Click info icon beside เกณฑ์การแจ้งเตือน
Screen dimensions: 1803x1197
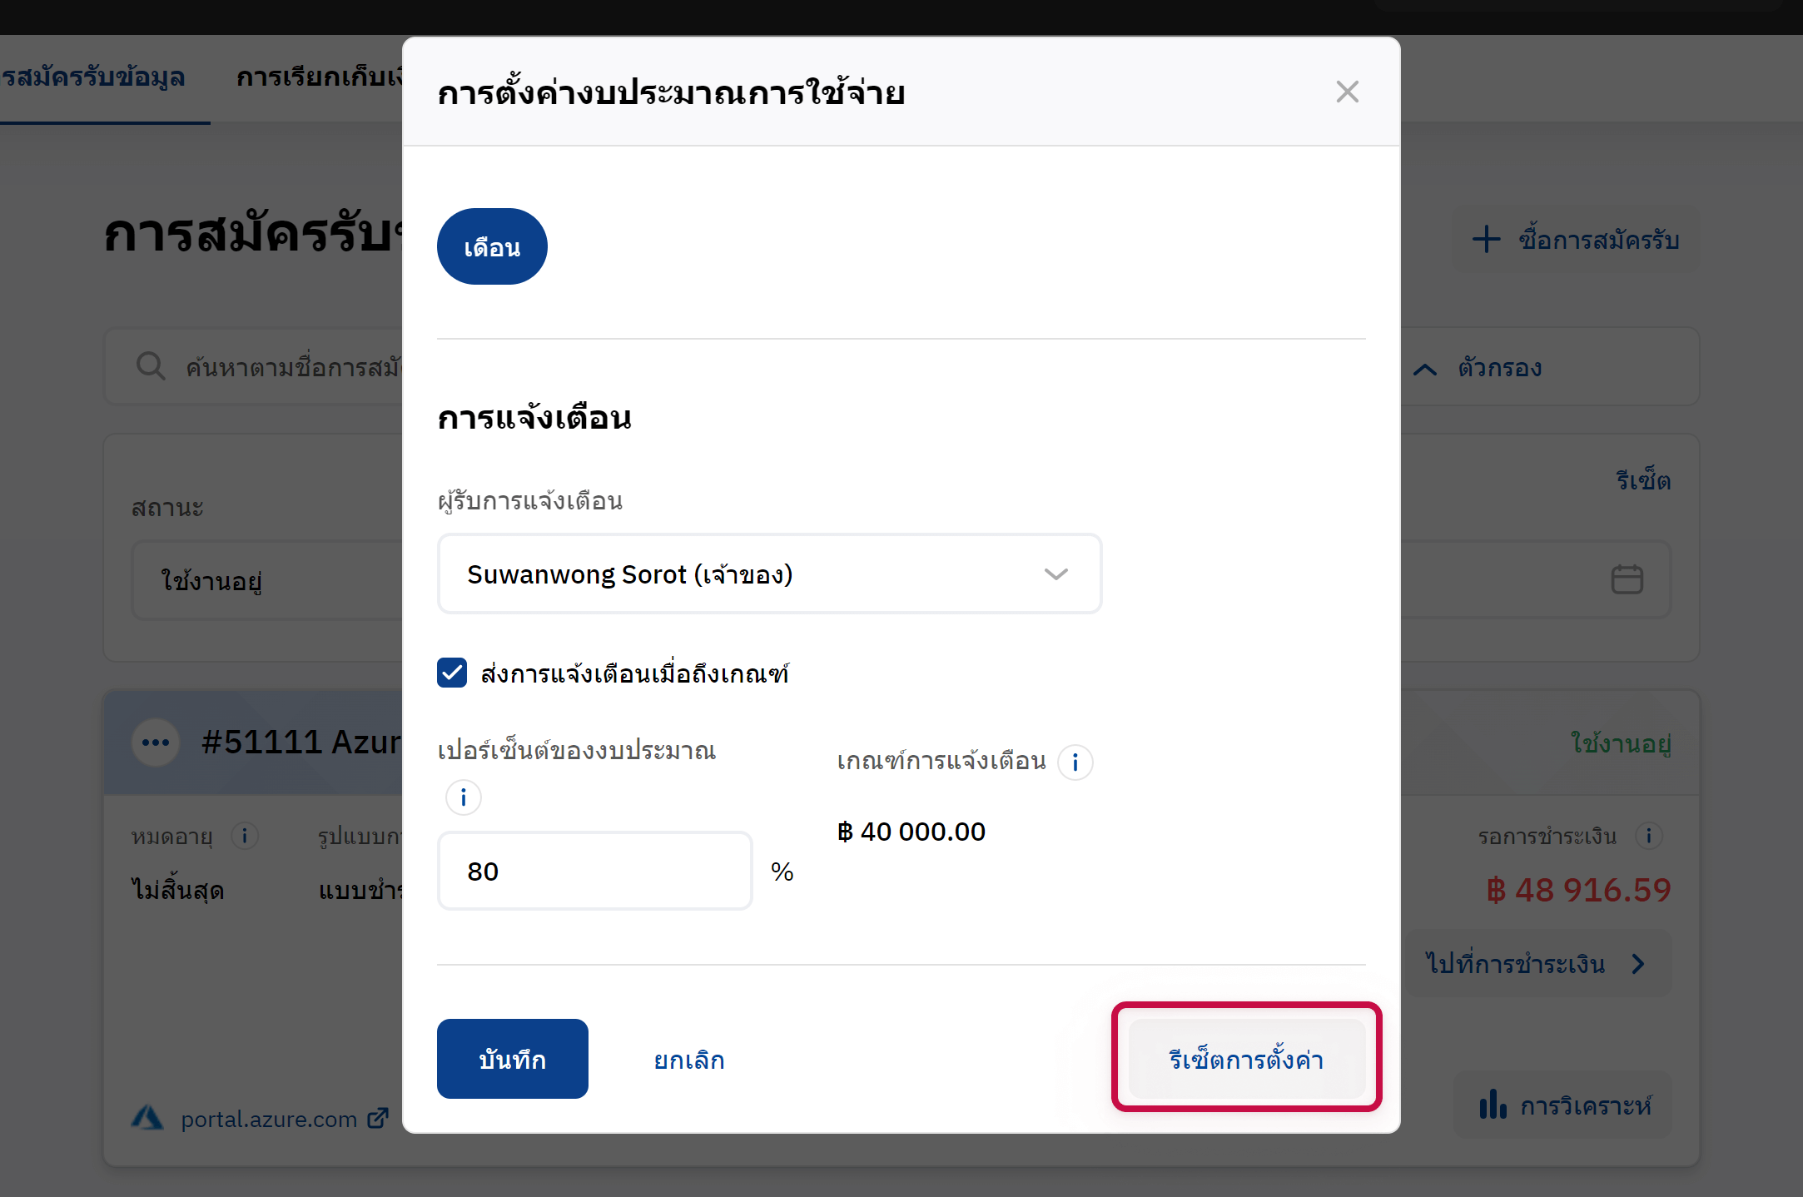click(x=1075, y=762)
